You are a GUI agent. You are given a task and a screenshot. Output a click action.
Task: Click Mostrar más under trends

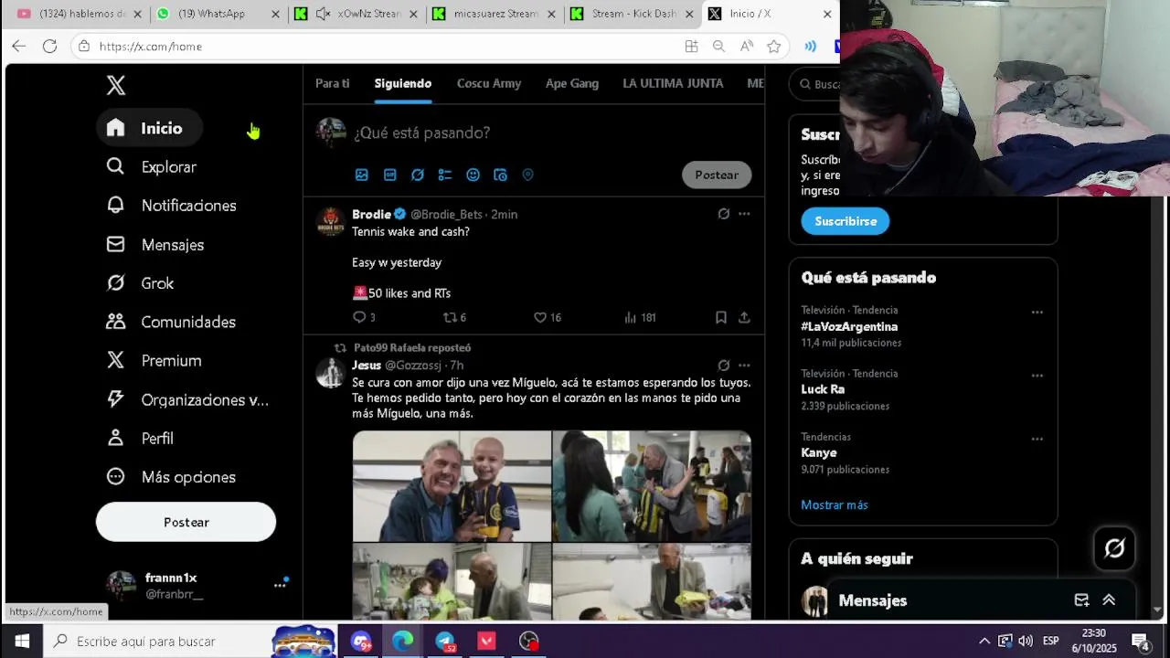tap(835, 504)
